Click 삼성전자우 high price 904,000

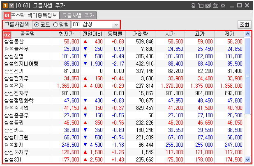pyautogui.click(x=204, y=93)
